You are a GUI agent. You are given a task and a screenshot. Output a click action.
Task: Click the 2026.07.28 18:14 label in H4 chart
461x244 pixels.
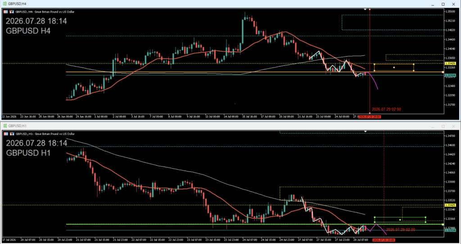tap(36, 21)
